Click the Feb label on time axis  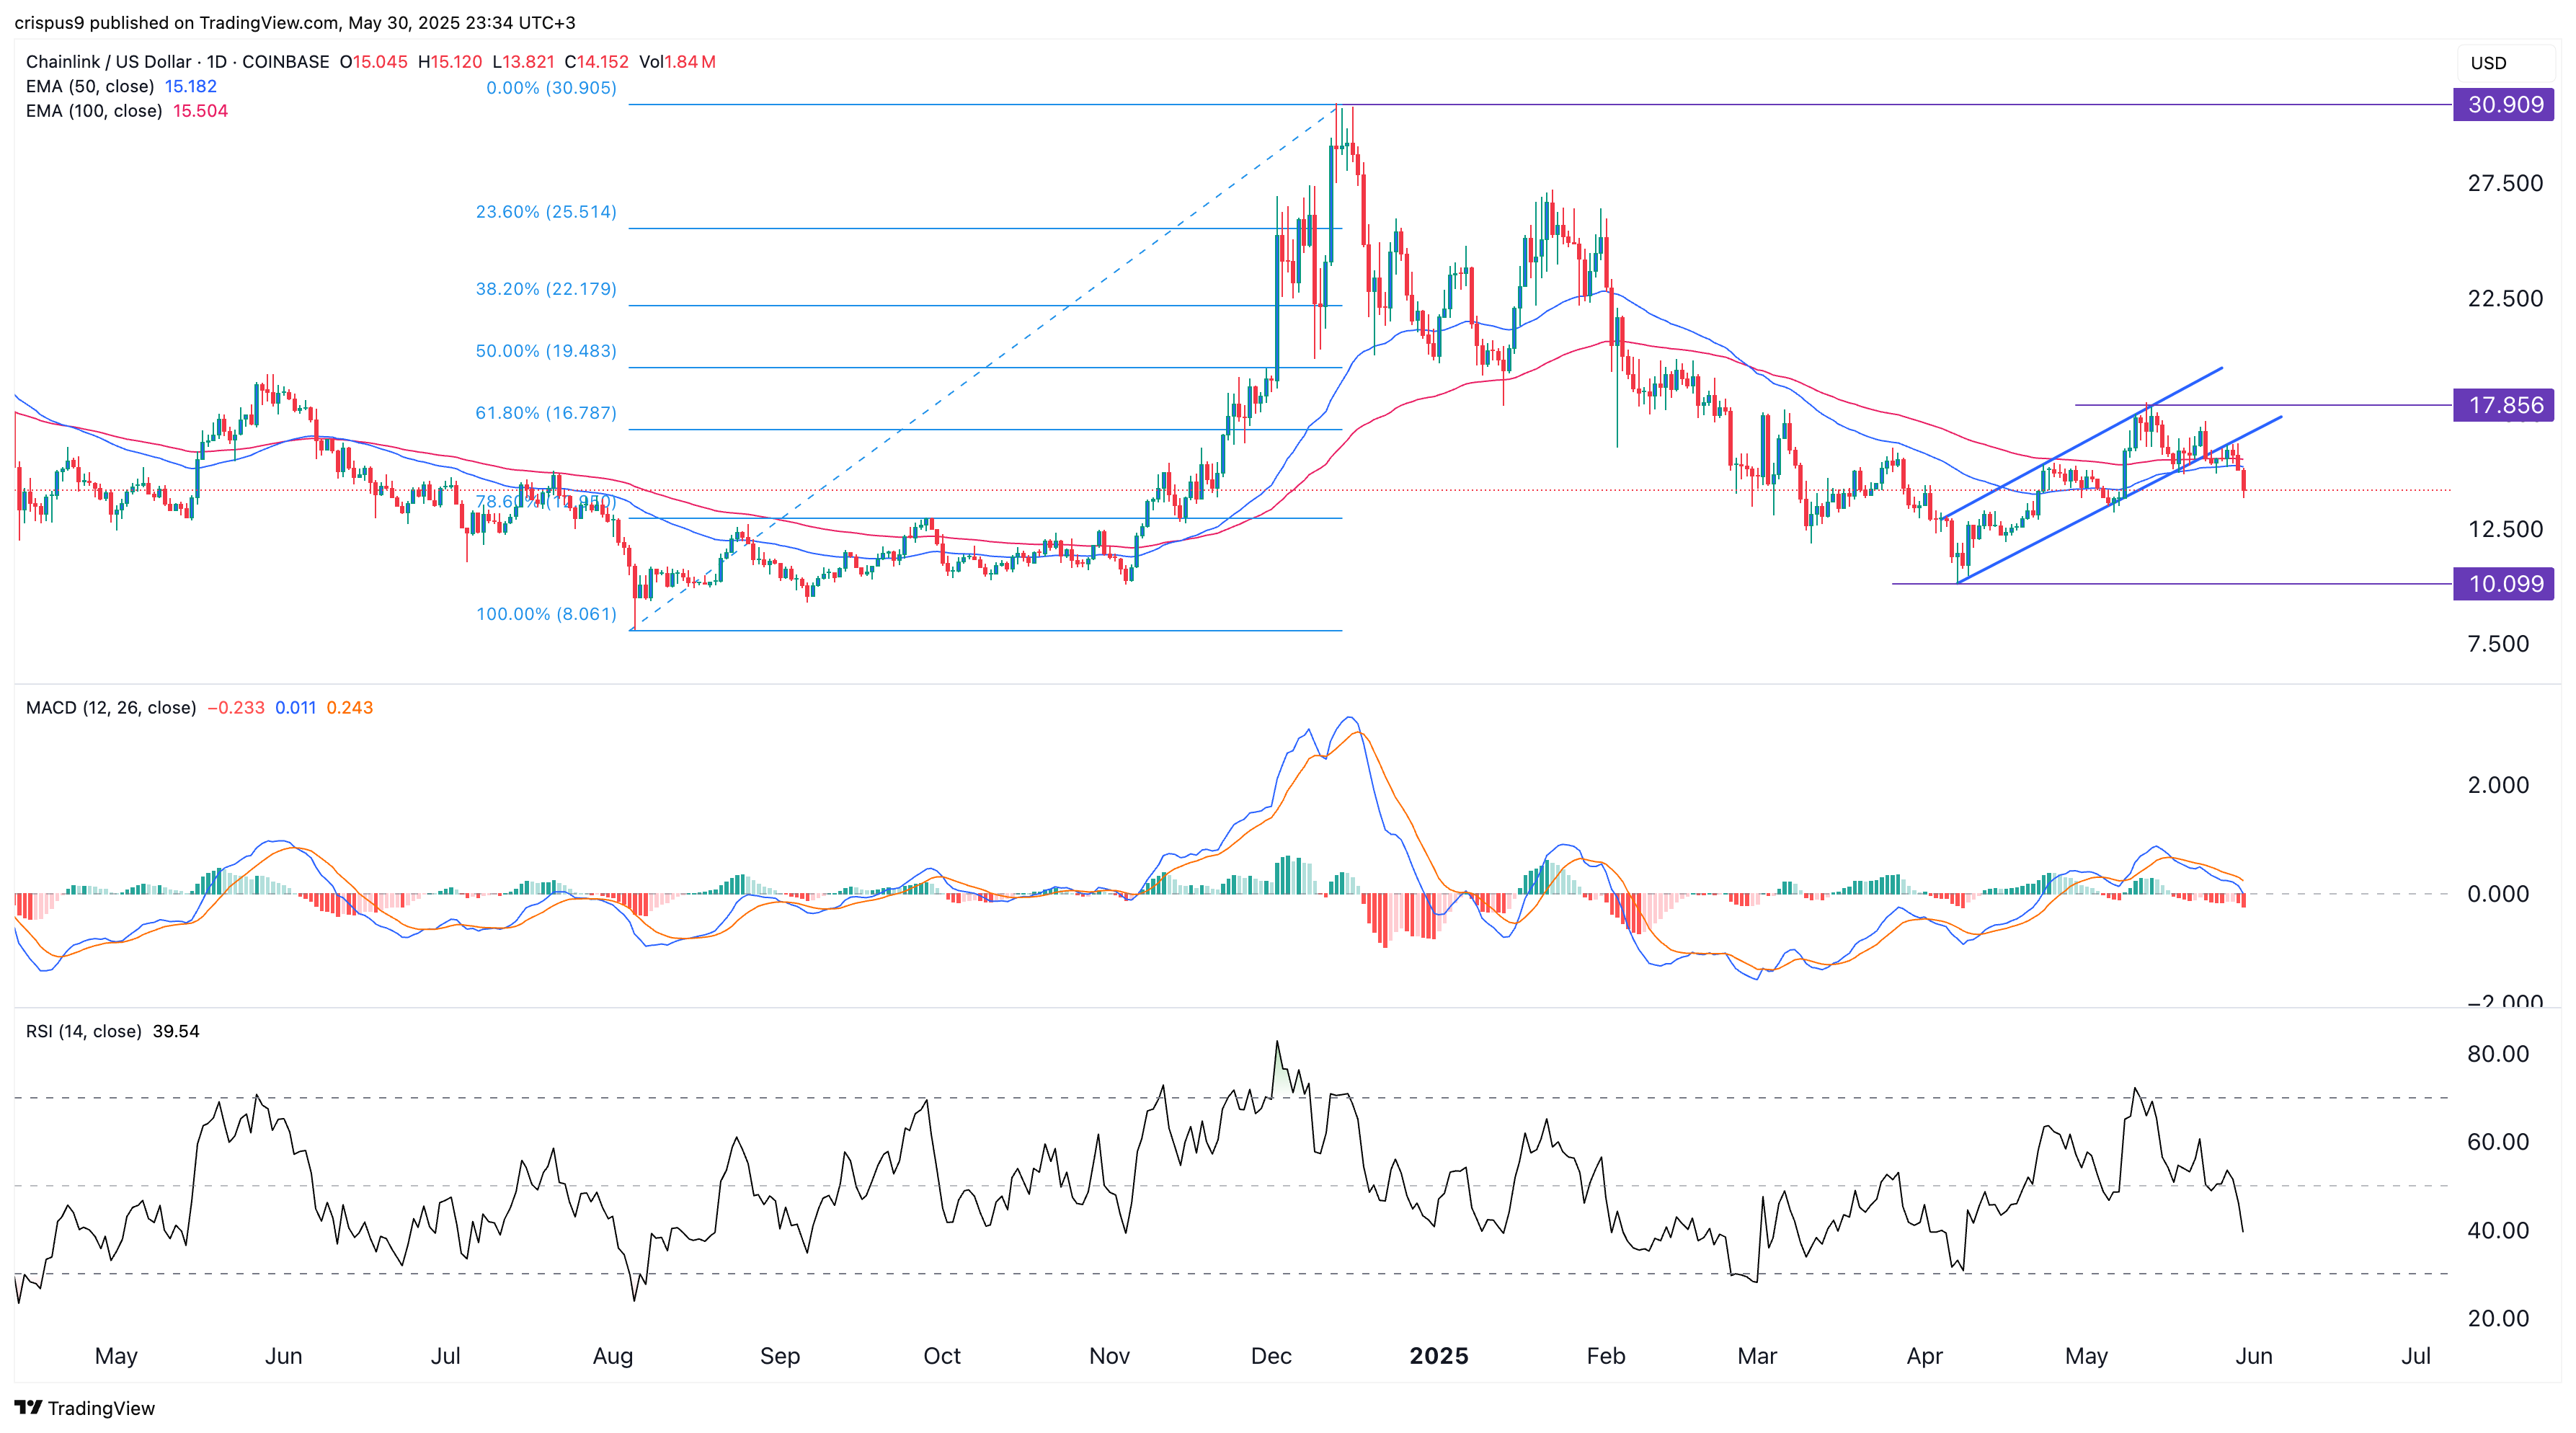coord(1605,1356)
